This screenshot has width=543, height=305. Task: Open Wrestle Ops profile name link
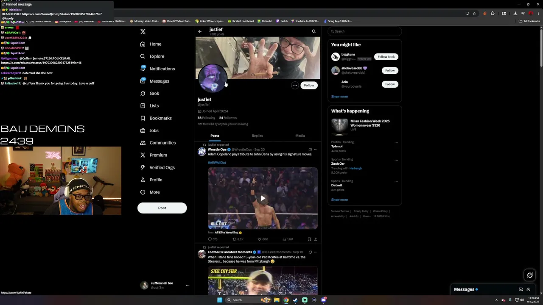point(217,150)
